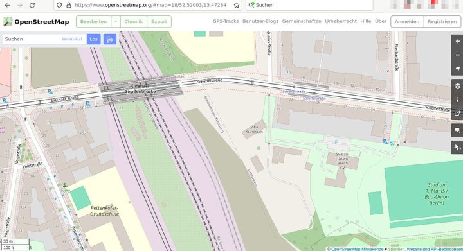Click the Registrieren button
The width and height of the screenshot is (463, 251).
coord(442,22)
